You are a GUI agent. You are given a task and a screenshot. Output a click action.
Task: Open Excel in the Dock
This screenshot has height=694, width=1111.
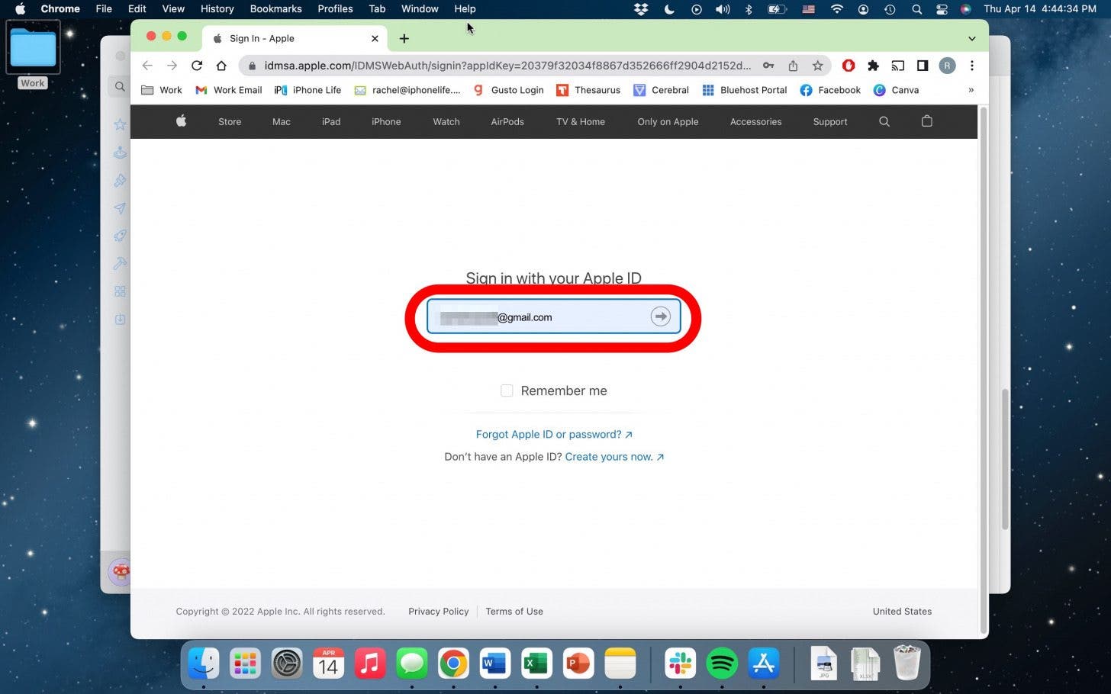(536, 663)
